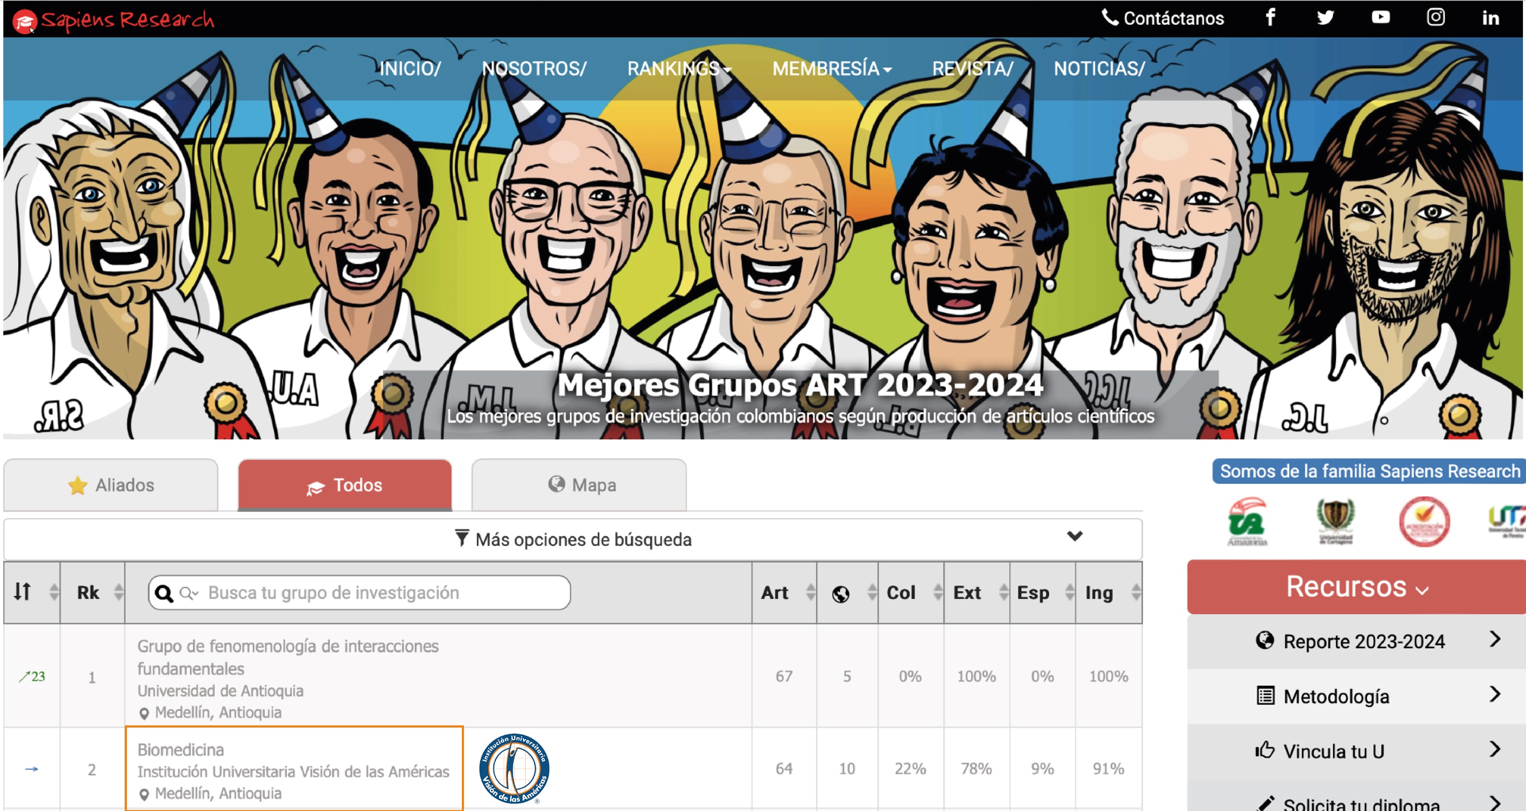This screenshot has width=1526, height=811.
Task: Click the Mejores Grupos ART 2023-2024 banner title
Action: pyautogui.click(x=800, y=385)
